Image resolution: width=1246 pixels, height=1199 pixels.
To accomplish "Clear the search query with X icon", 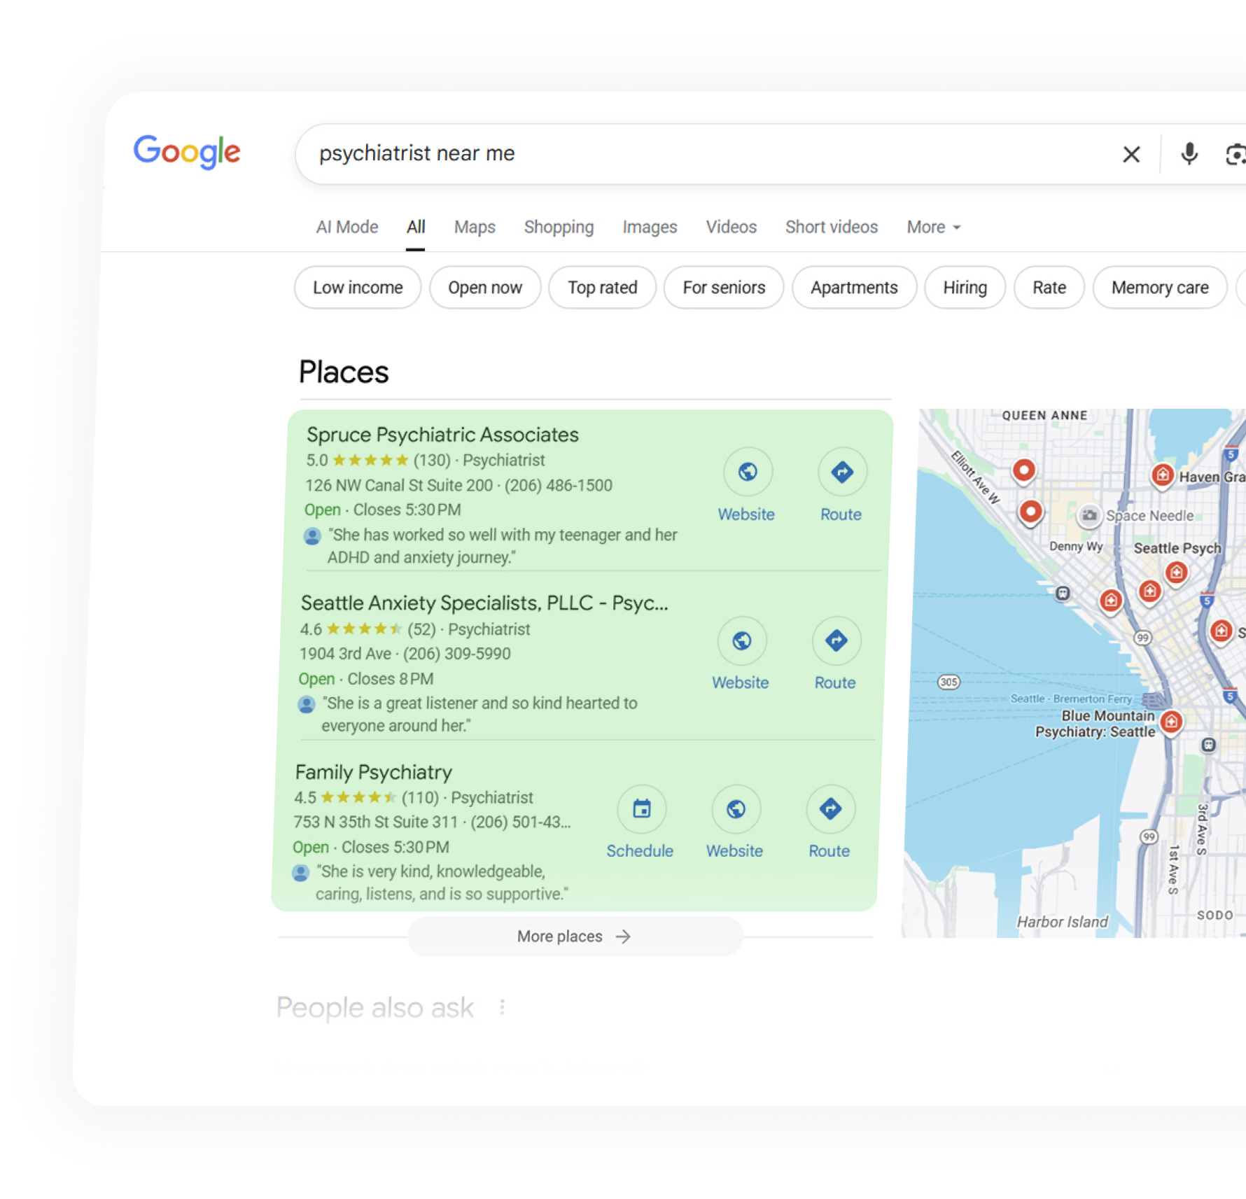I will point(1131,154).
